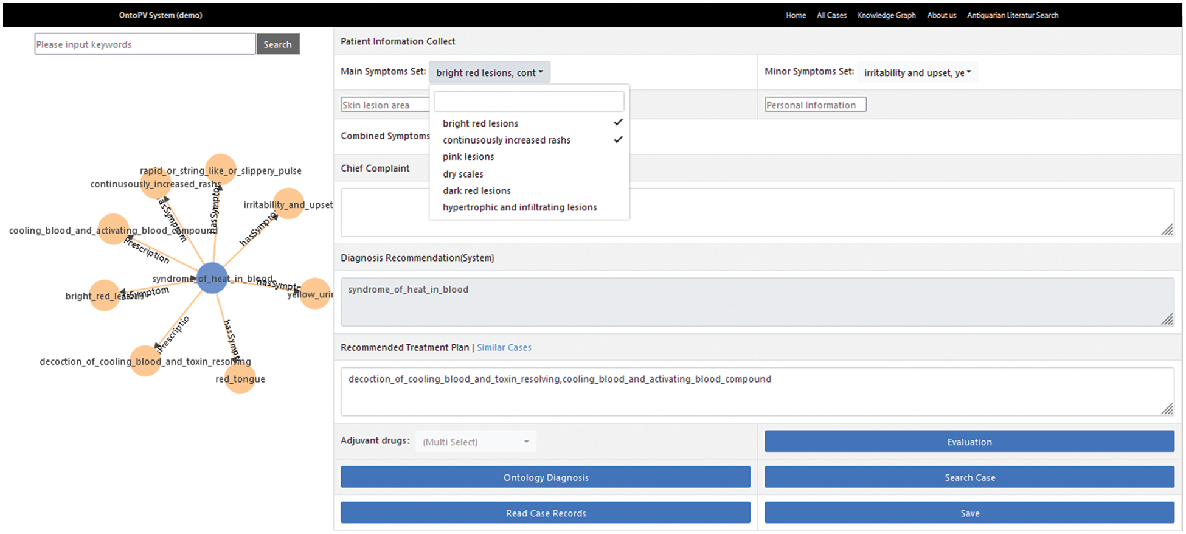1186x534 pixels.
Task: Select the bright_red_lesions node circle
Action: coord(105,296)
